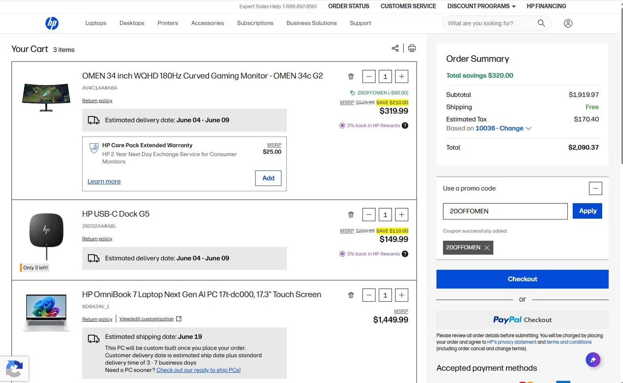Open Return policy for USB-C Dock G5
This screenshot has width=623, height=383.
coord(97,239)
